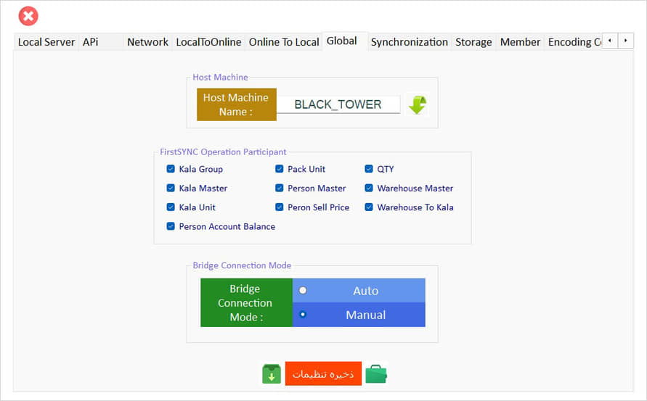Click green download arrow beside host name
The height and width of the screenshot is (401, 647).
tap(417, 104)
